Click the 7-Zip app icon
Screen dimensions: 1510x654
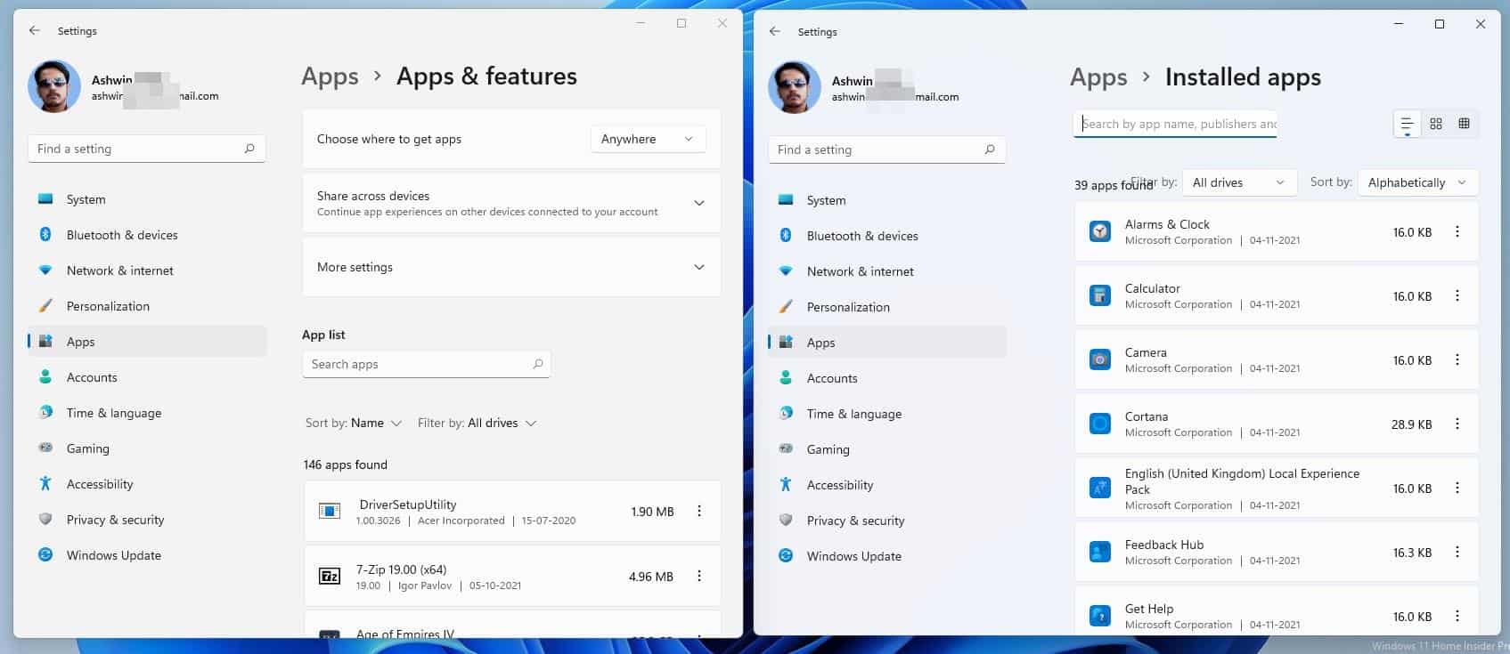click(x=330, y=577)
